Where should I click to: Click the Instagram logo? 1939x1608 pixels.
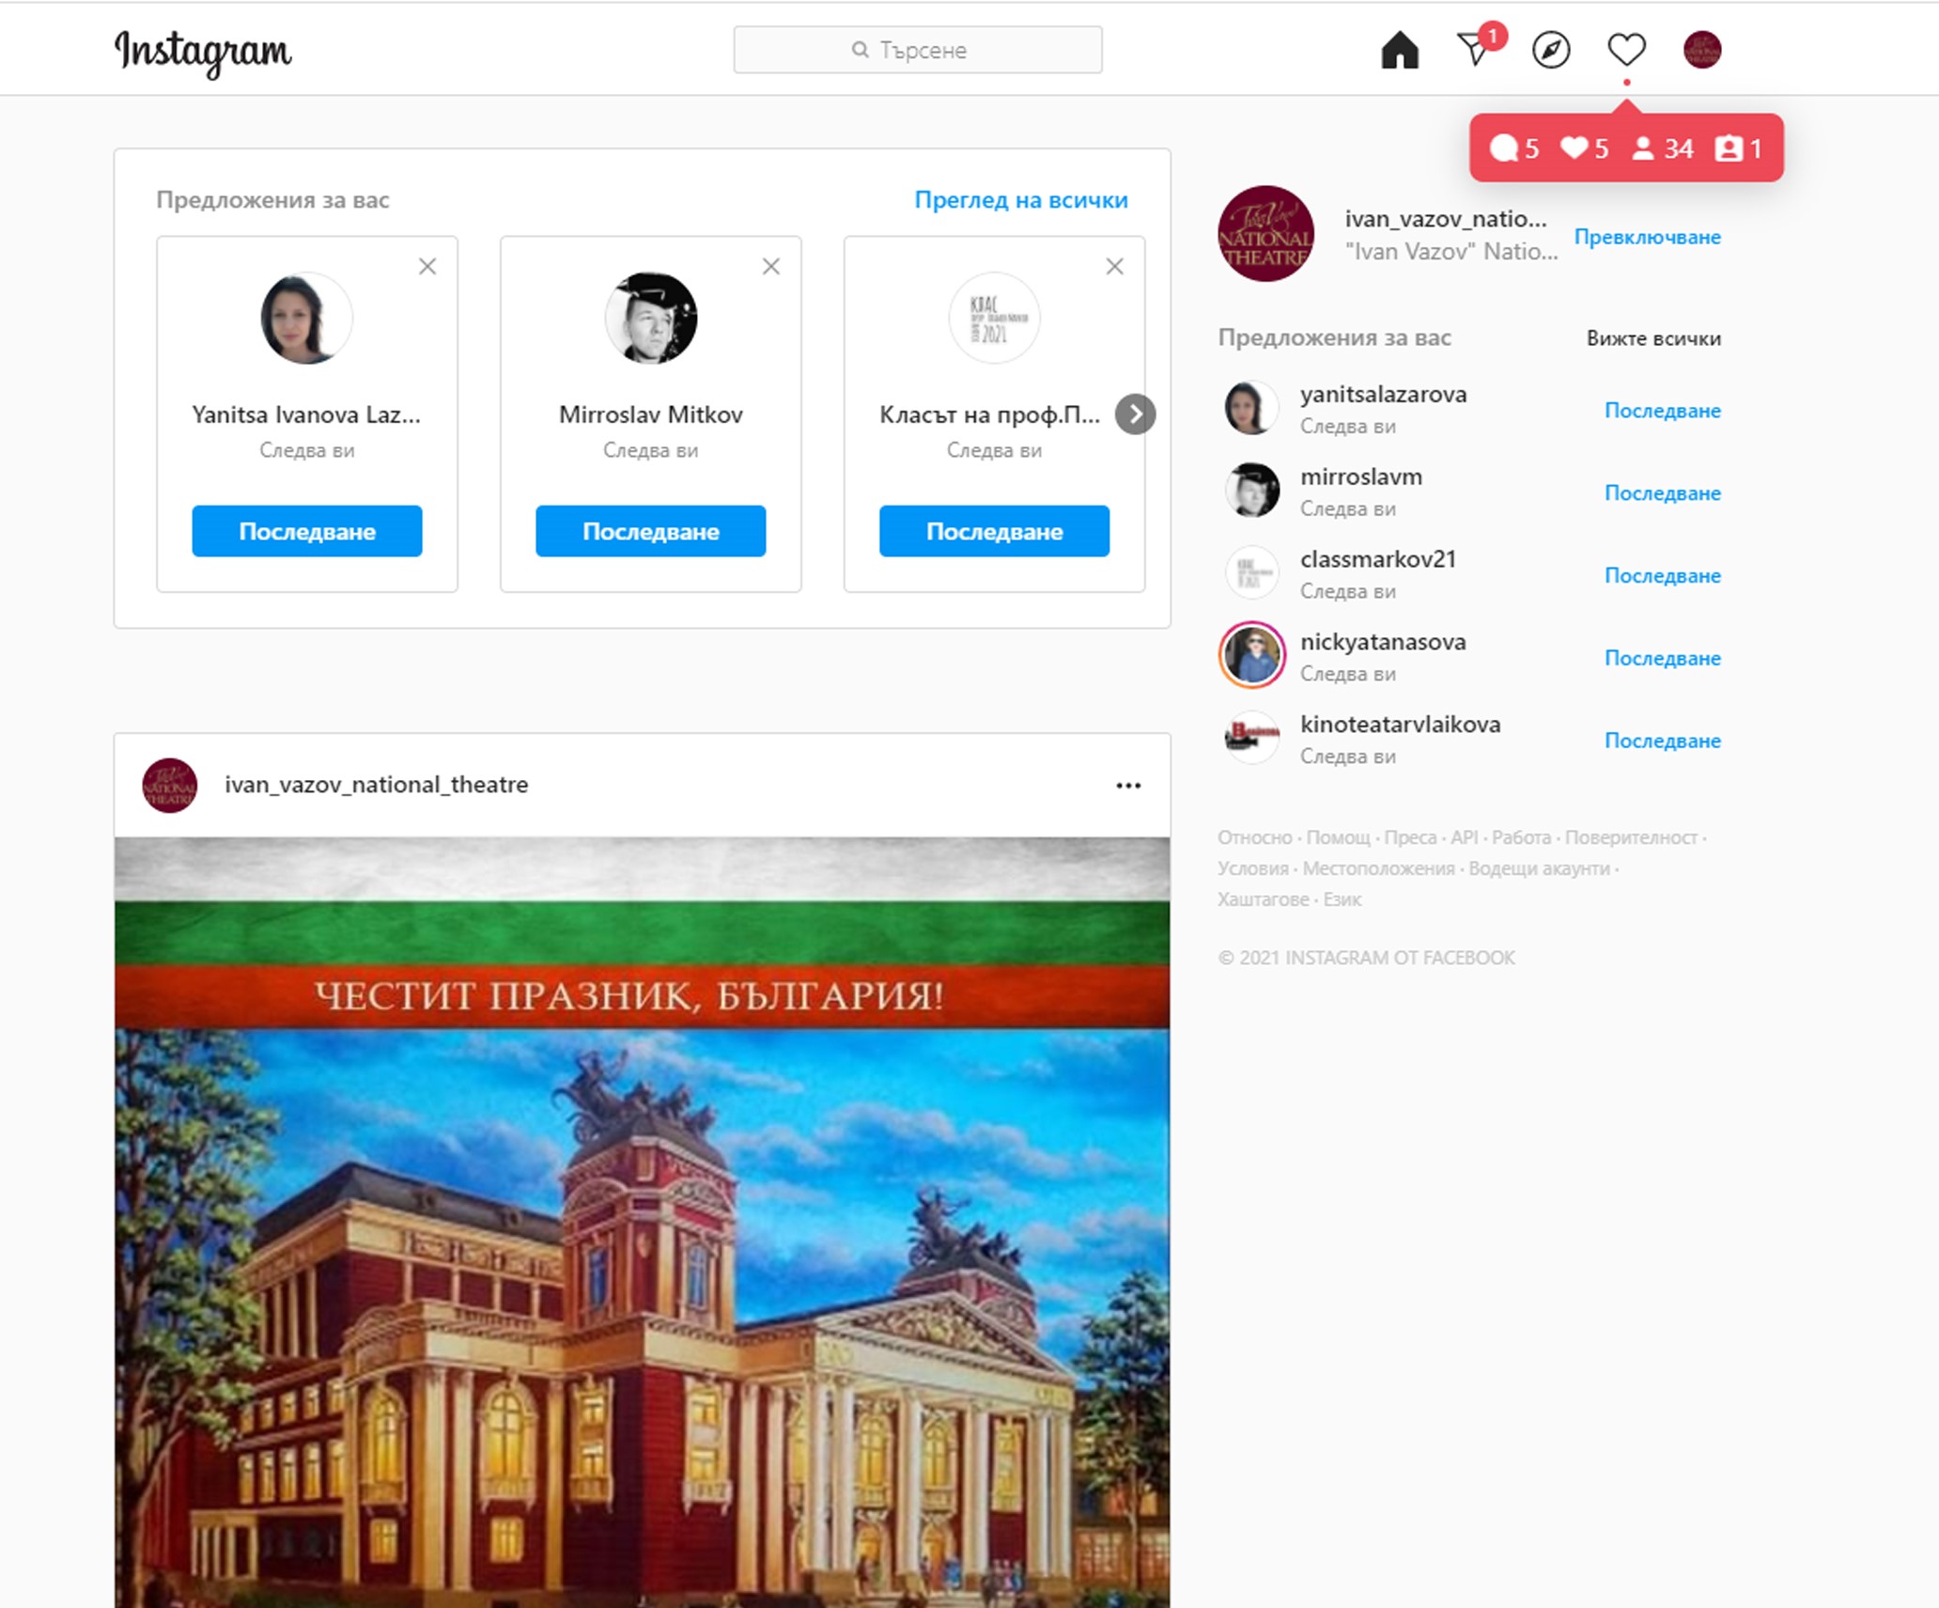coord(203,52)
